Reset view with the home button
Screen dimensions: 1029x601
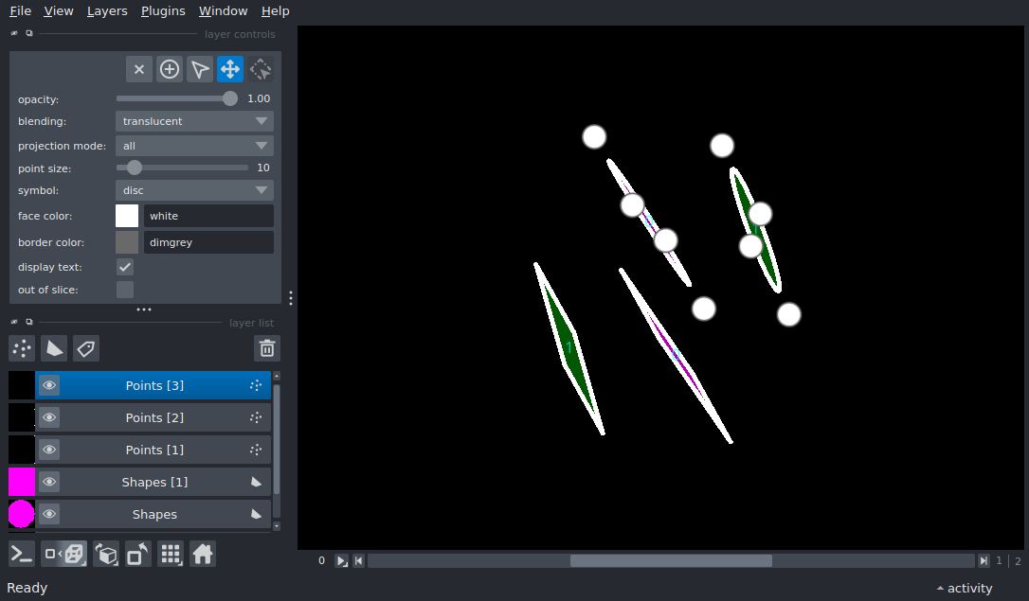click(203, 554)
